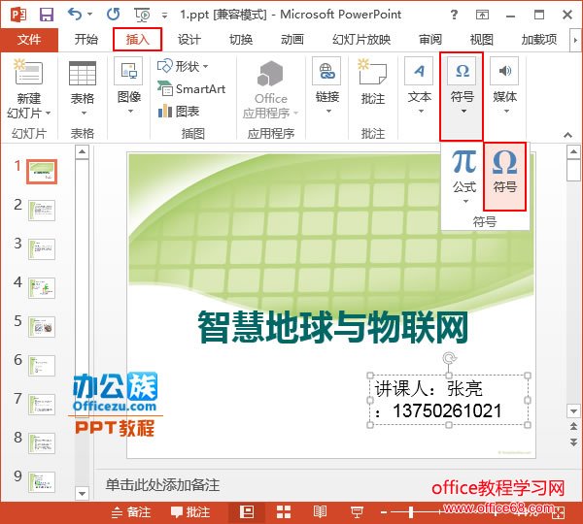
Task: Click the slide title 智慧地球与物联网
Action: [332, 328]
